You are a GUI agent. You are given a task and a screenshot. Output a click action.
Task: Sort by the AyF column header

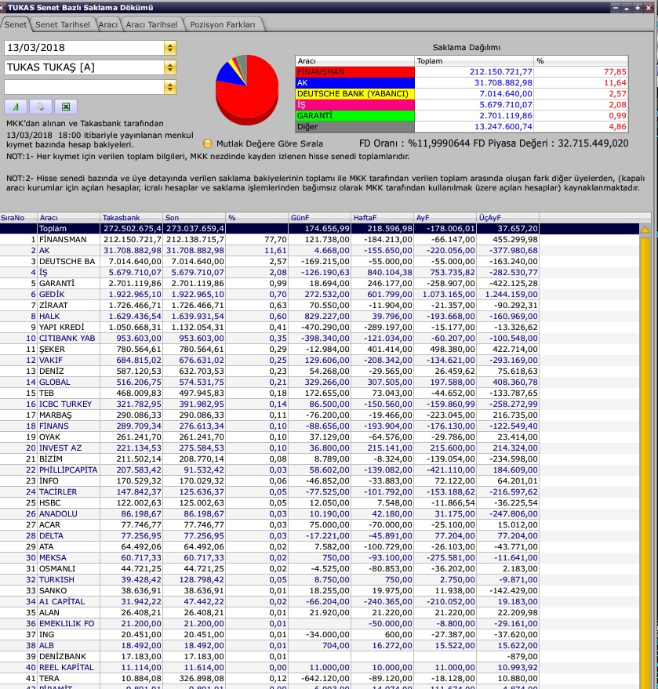coord(445,217)
